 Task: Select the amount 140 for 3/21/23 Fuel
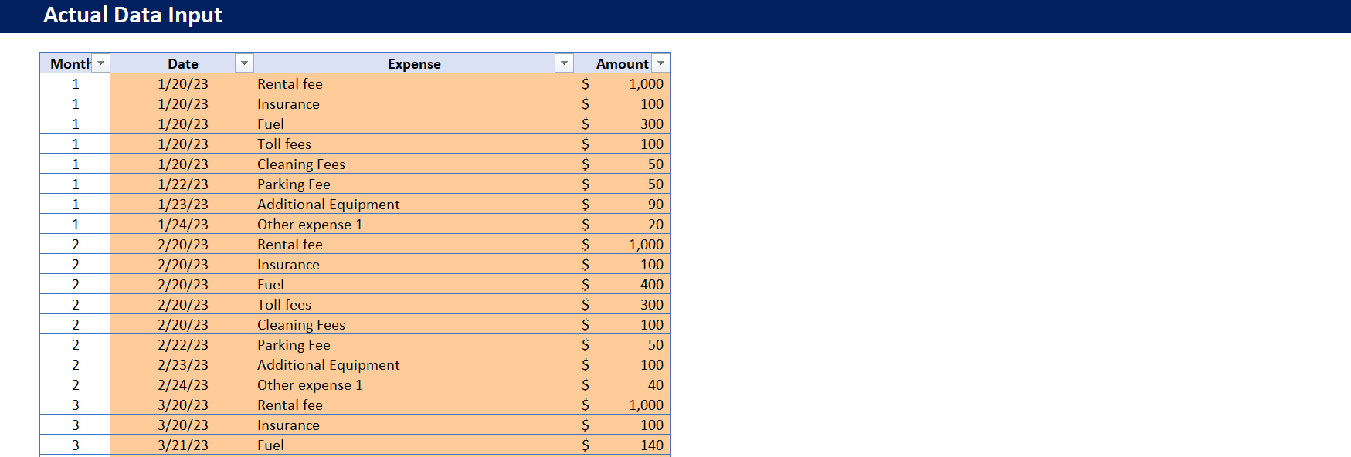coord(623,445)
